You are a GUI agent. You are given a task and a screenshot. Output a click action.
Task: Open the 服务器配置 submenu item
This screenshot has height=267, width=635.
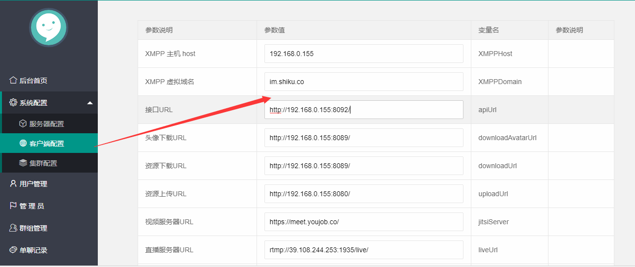49,123
